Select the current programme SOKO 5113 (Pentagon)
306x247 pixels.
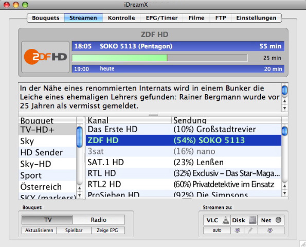coord(178,46)
